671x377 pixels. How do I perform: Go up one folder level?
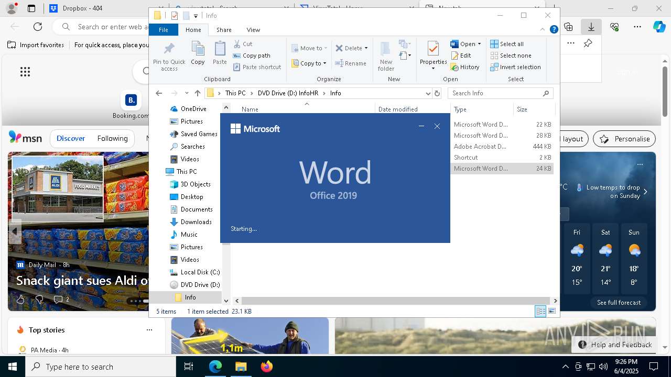coord(197,93)
